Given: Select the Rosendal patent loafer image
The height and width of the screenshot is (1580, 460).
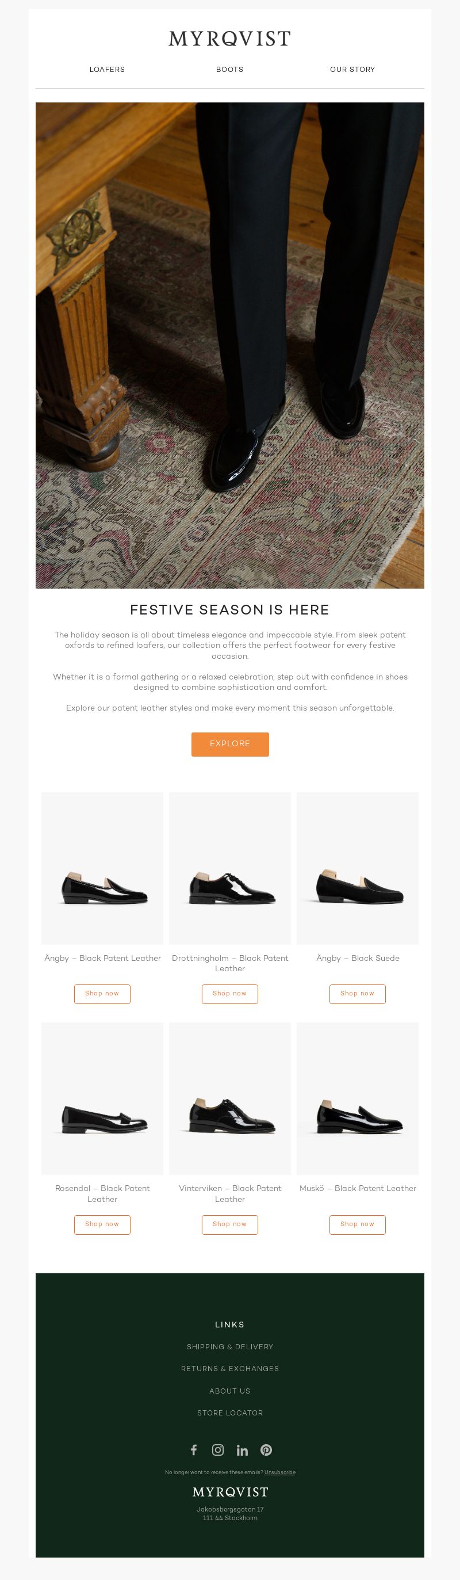Looking at the screenshot, I should coord(102,1098).
